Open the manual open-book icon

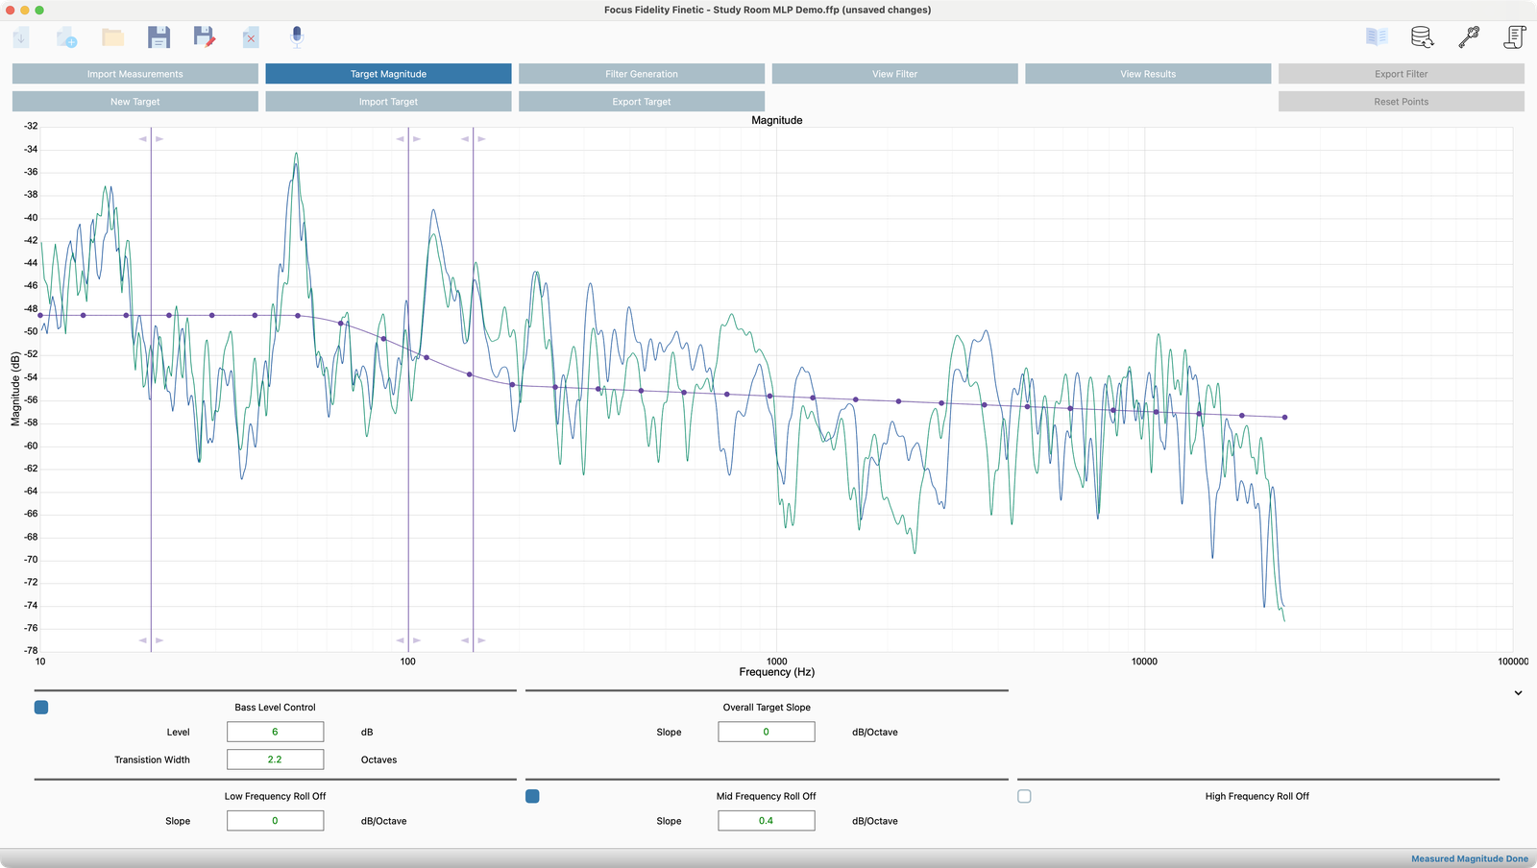coord(1377,37)
